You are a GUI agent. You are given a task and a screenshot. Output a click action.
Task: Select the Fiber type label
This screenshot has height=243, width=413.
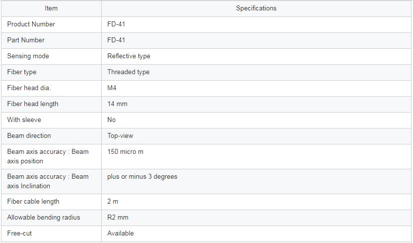tap(21, 72)
